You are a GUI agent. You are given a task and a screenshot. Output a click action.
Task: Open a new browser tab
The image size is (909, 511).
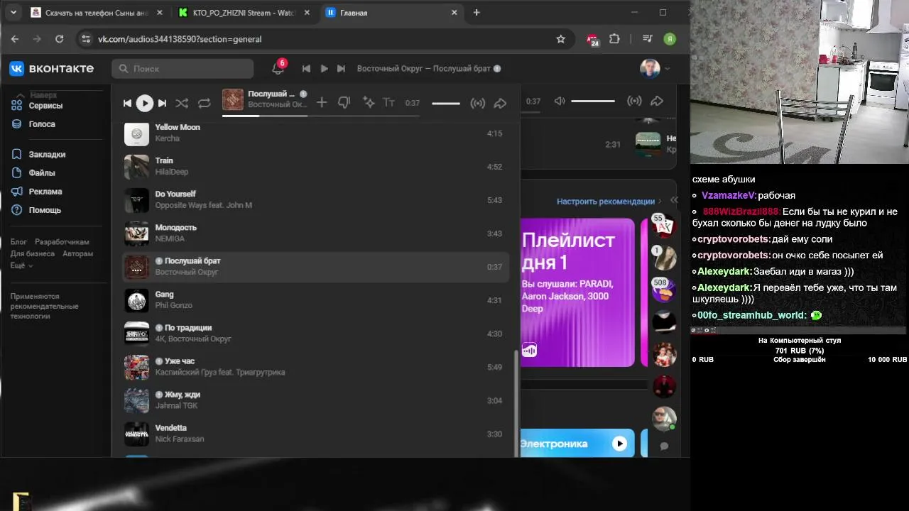point(477,13)
